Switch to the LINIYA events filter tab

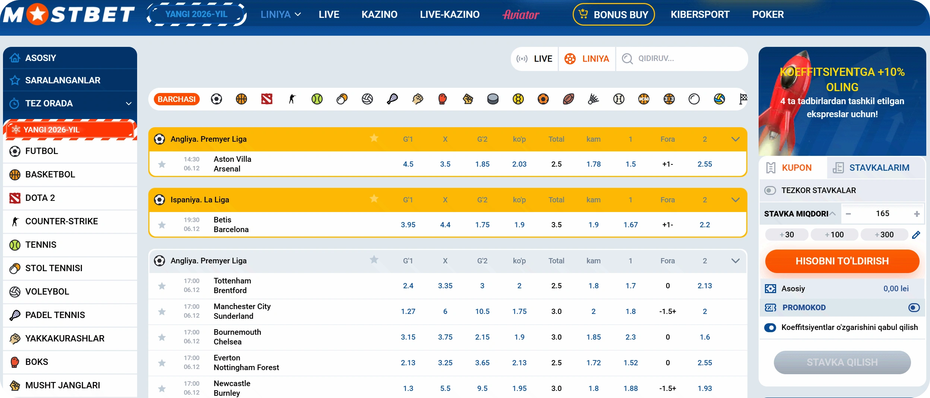(587, 59)
